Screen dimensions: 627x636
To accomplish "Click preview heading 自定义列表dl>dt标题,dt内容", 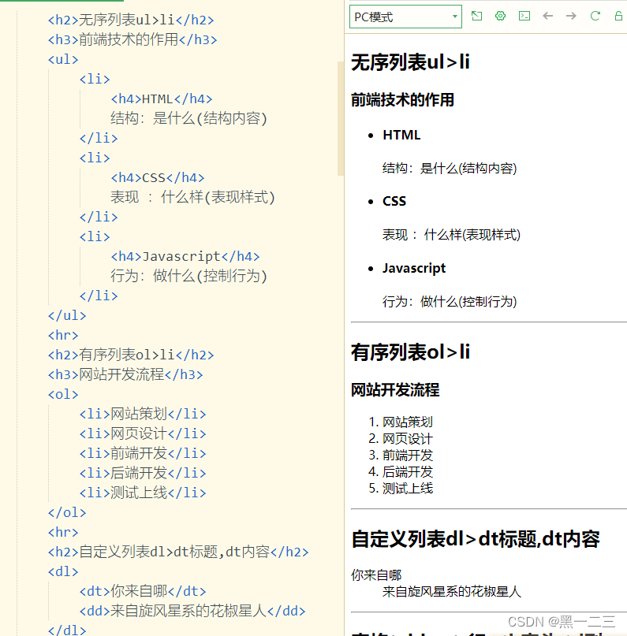I will pyautogui.click(x=476, y=540).
